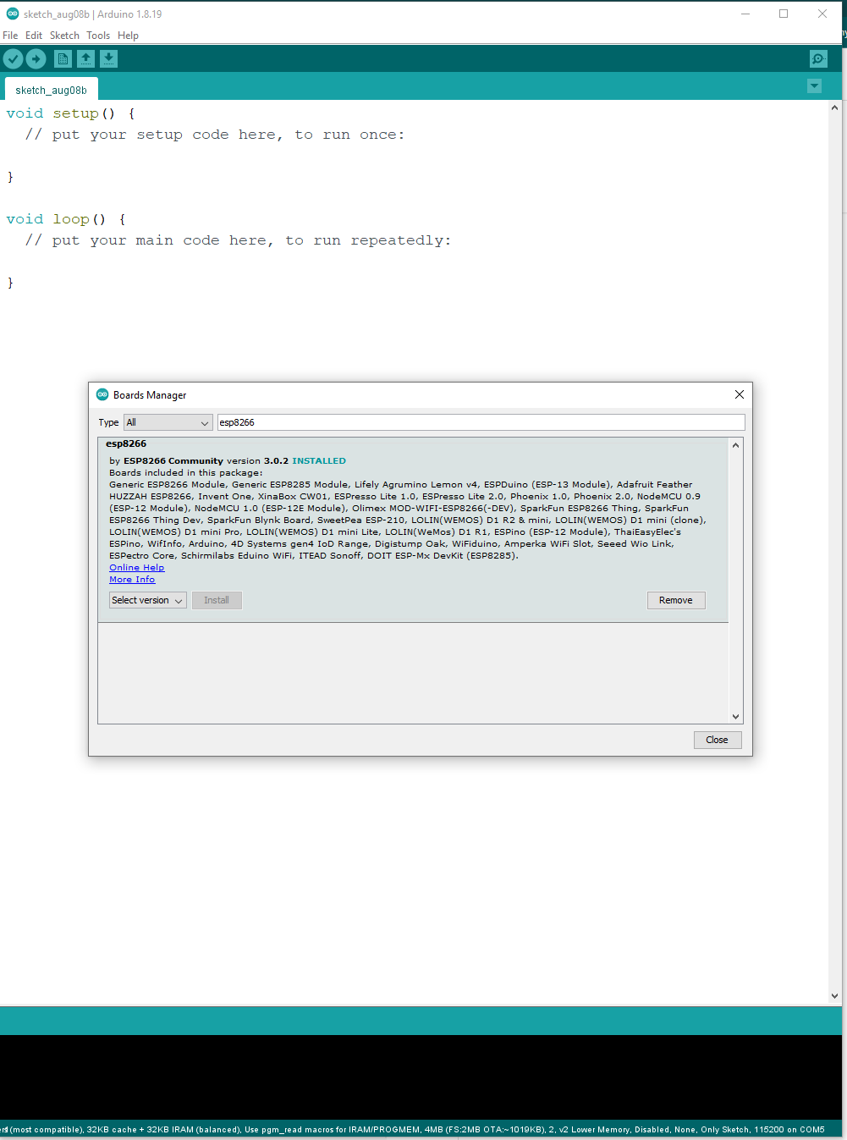Open the Tools menu

[98, 36]
